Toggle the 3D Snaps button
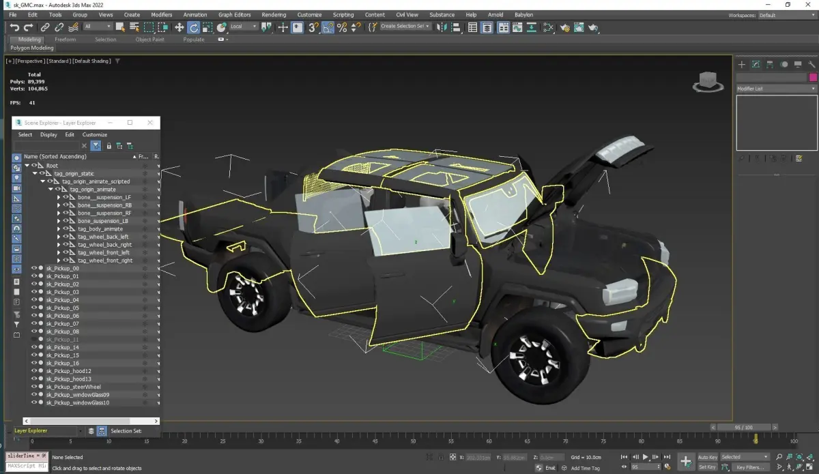819x474 pixels. (x=313, y=27)
